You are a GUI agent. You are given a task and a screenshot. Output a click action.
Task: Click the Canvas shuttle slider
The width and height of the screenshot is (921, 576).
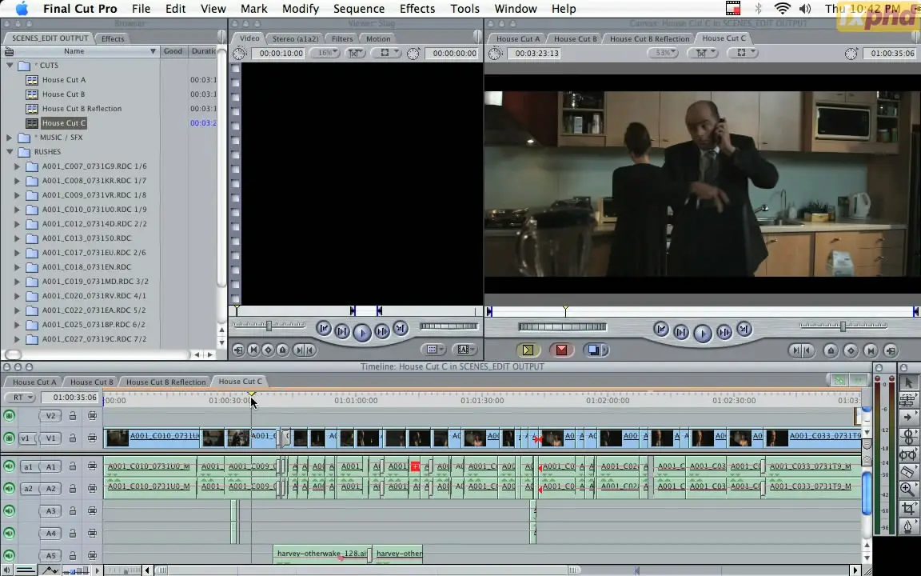(843, 326)
